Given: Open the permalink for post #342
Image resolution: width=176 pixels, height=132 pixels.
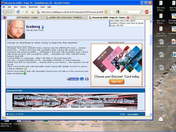Looking at the screenshot, I should click(x=133, y=114).
